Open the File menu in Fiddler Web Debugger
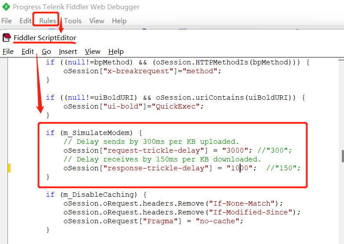Image resolution: width=344 pixels, height=244 pixels. tap(6, 21)
